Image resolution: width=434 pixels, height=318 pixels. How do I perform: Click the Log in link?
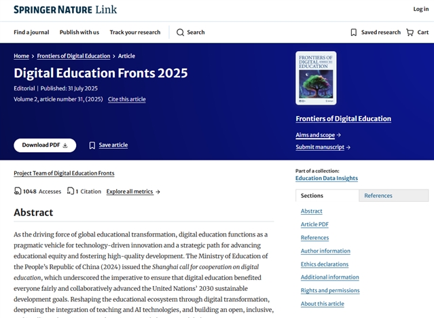(420, 10)
